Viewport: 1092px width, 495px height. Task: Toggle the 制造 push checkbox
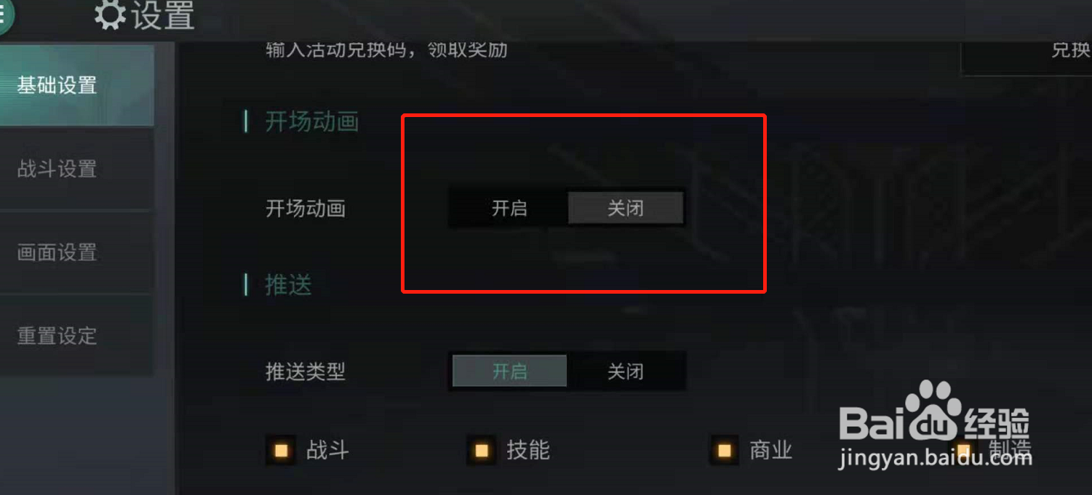964,451
